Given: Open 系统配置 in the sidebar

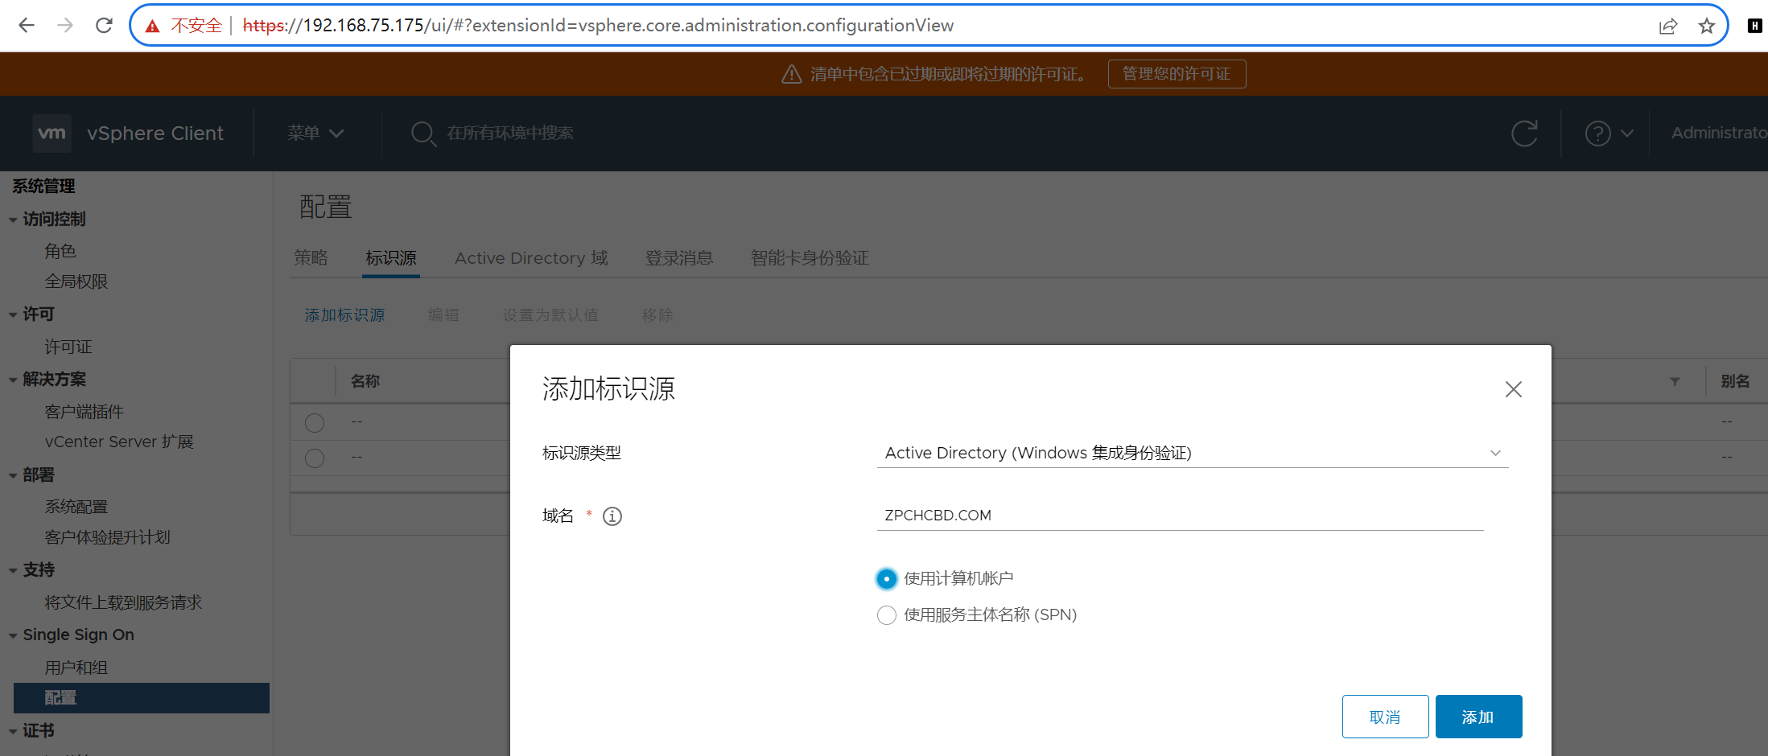Looking at the screenshot, I should coord(76,507).
